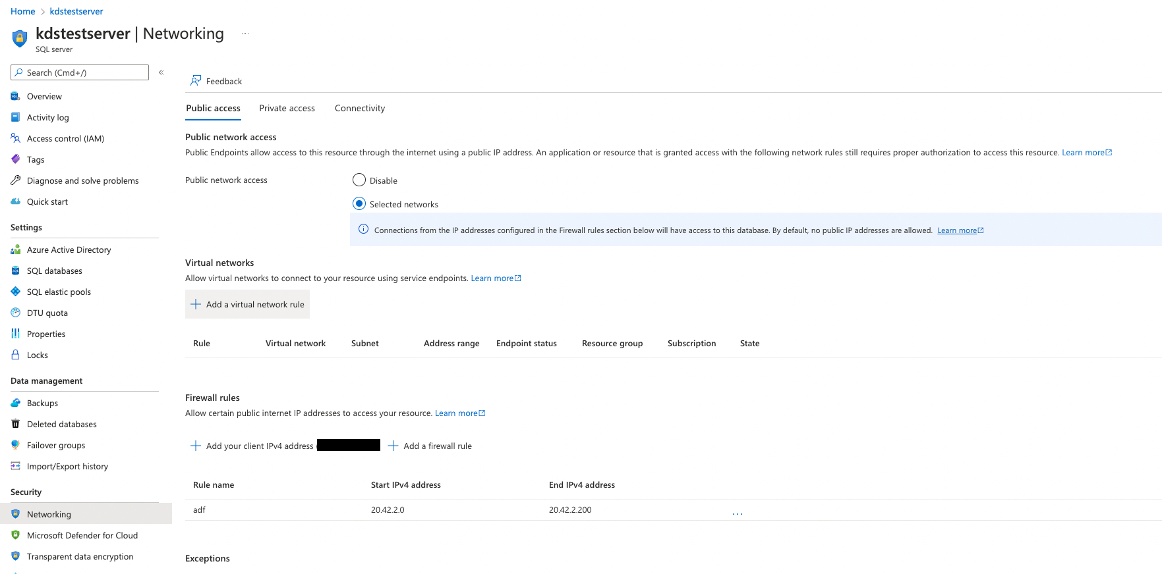Open the more options ellipsis beside page title
This screenshot has height=574, width=1162.
[x=245, y=34]
